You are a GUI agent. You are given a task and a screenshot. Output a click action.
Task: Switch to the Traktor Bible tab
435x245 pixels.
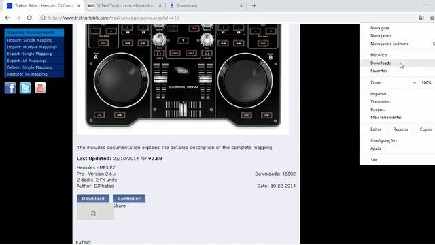point(43,6)
